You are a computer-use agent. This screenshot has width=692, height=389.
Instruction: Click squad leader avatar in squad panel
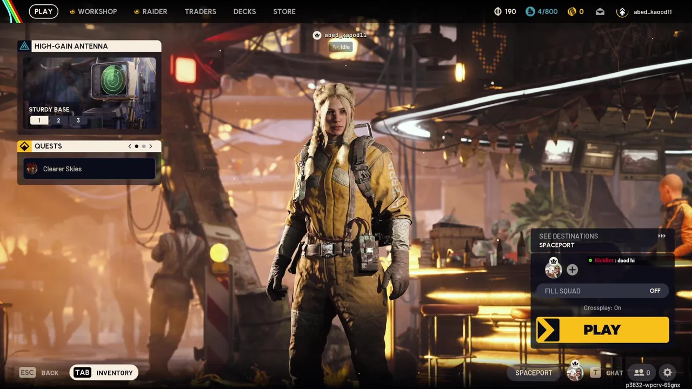[553, 270]
